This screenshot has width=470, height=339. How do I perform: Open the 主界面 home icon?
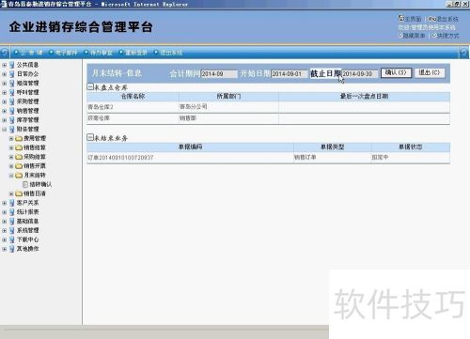pos(401,18)
